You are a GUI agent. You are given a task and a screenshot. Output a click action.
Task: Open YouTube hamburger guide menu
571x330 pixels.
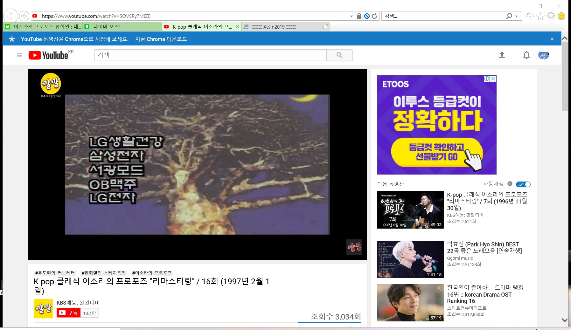20,55
